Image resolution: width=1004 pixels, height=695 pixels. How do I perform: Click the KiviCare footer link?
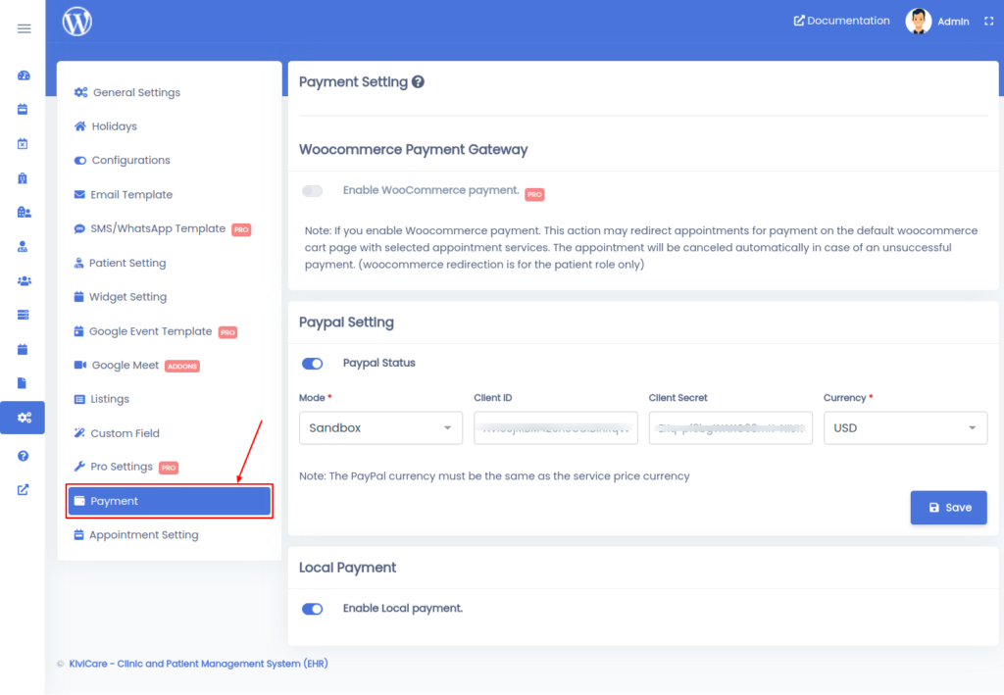[198, 664]
